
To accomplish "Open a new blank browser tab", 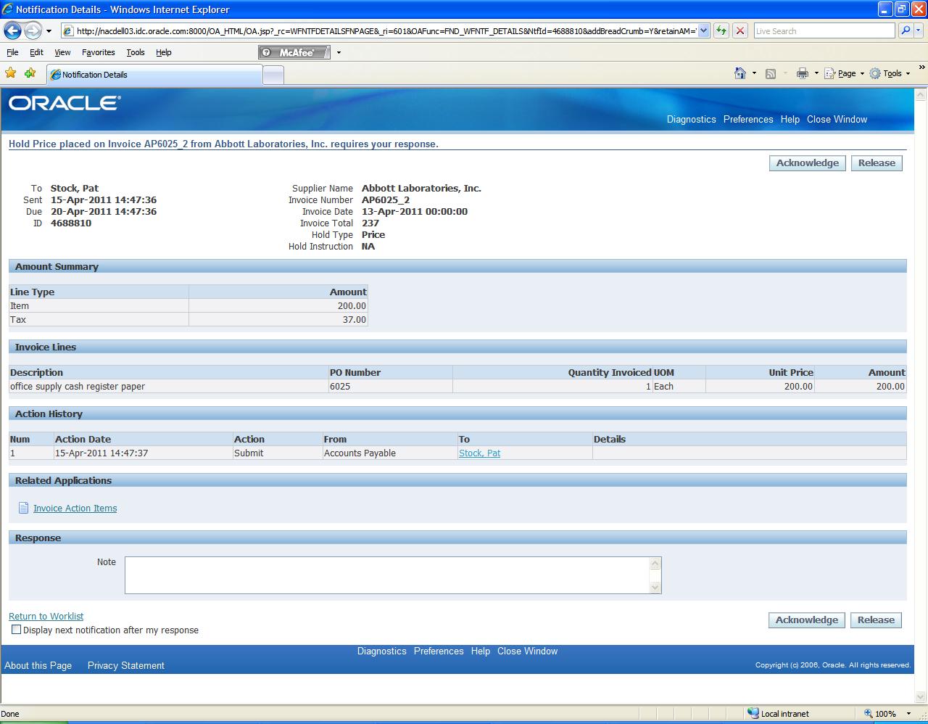I will point(273,75).
